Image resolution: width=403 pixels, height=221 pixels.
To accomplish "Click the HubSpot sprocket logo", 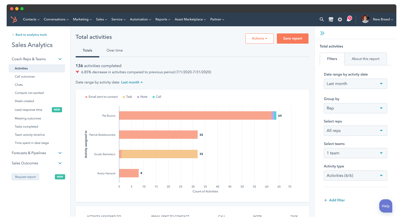I will point(14,19).
